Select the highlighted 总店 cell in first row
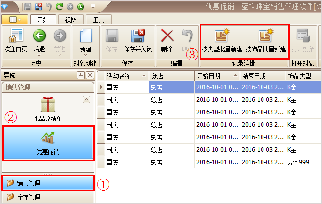Screen dimensions: 322x204 tap(172, 87)
